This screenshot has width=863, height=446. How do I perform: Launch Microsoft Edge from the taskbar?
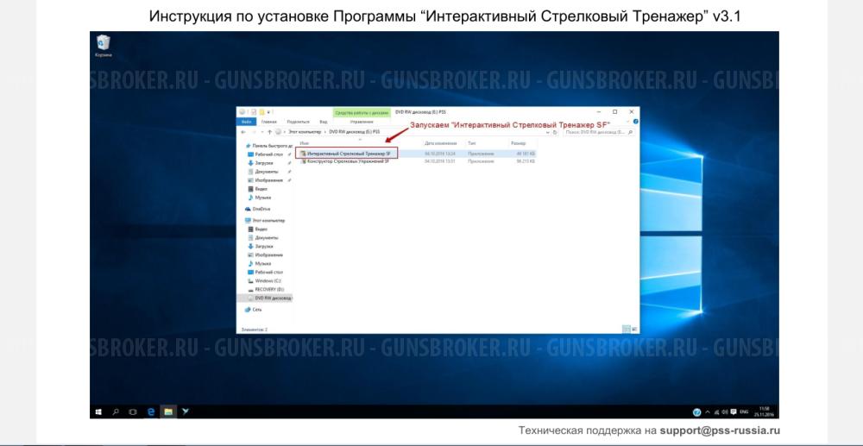coord(151,411)
